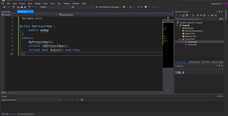Switch to the Team Explorer tab
228x116 pixels.
point(194,62)
